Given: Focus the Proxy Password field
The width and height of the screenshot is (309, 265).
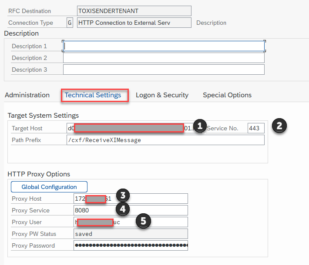Looking at the screenshot, I should (x=131, y=245).
